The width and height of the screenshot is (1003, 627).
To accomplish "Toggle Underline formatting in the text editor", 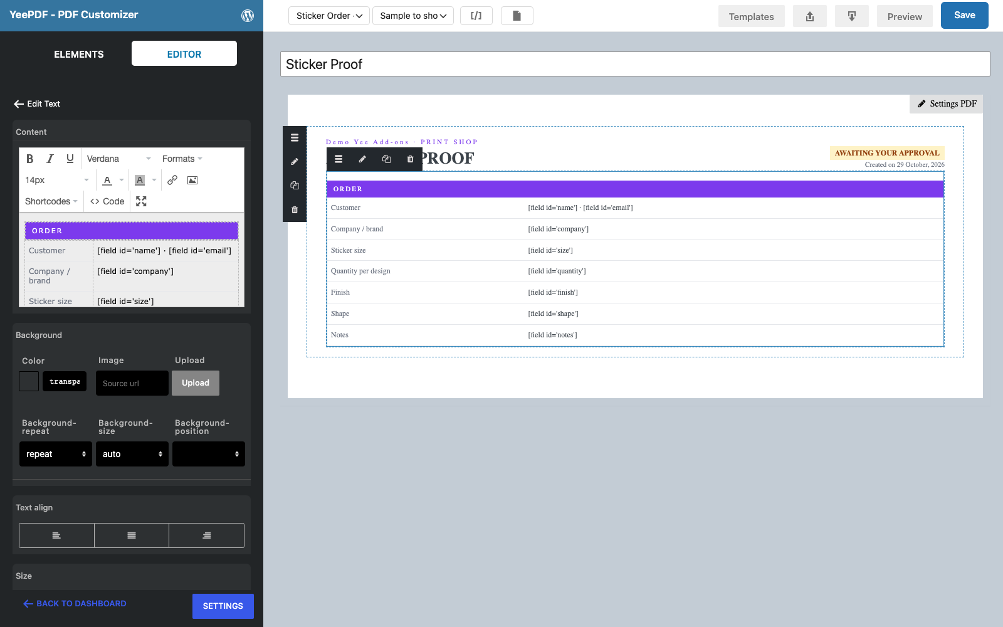I will coord(70,159).
